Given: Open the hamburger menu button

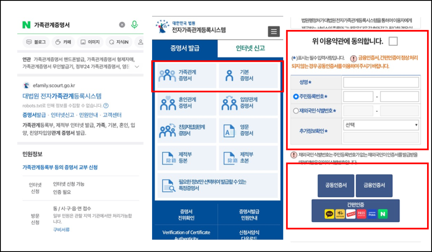Looking at the screenshot, I should (x=274, y=31).
